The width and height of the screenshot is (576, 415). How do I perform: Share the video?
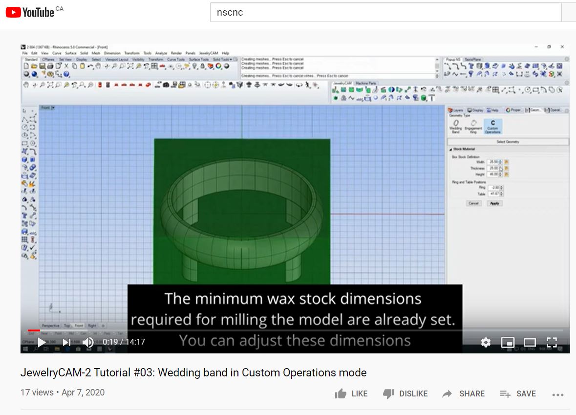463,393
